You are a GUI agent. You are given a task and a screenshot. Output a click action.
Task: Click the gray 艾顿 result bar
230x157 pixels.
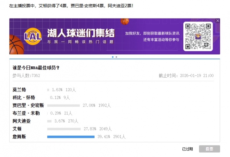(x=64, y=129)
